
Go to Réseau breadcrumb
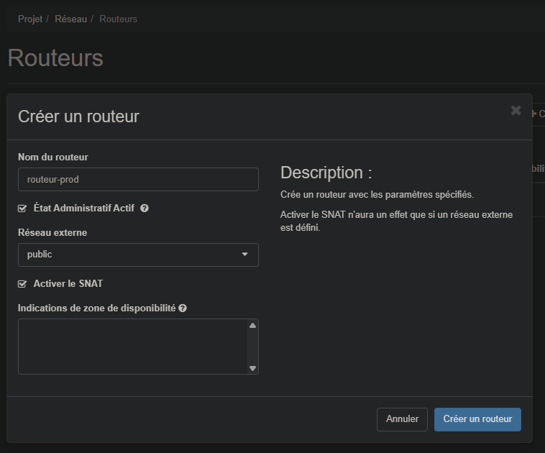coord(71,19)
